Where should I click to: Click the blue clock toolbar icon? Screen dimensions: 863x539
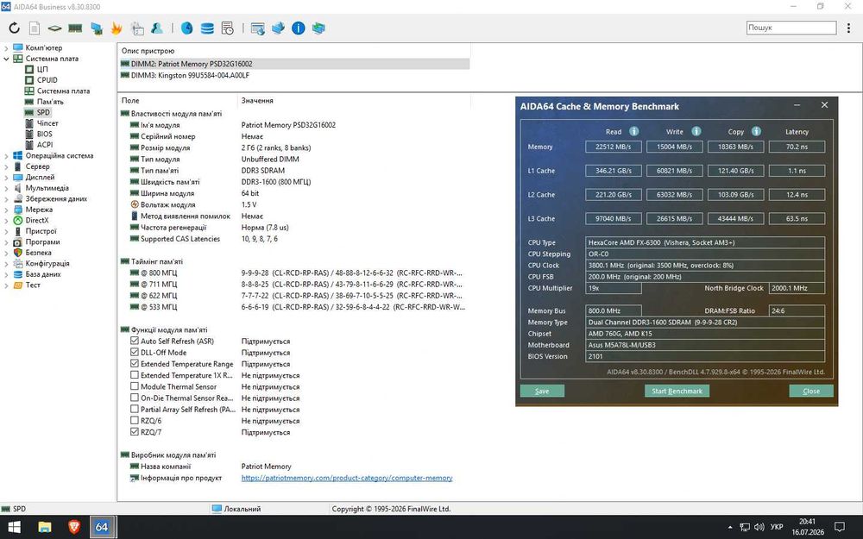click(186, 28)
